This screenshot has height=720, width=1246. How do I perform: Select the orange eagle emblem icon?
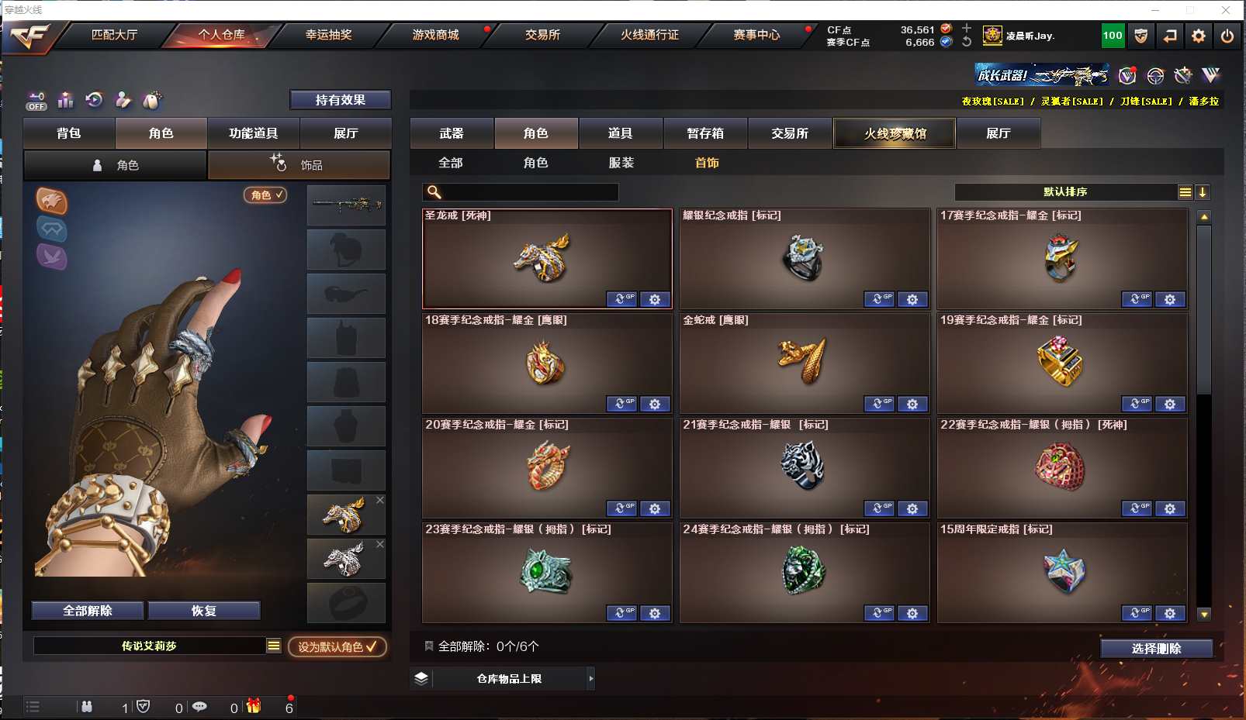pos(52,201)
